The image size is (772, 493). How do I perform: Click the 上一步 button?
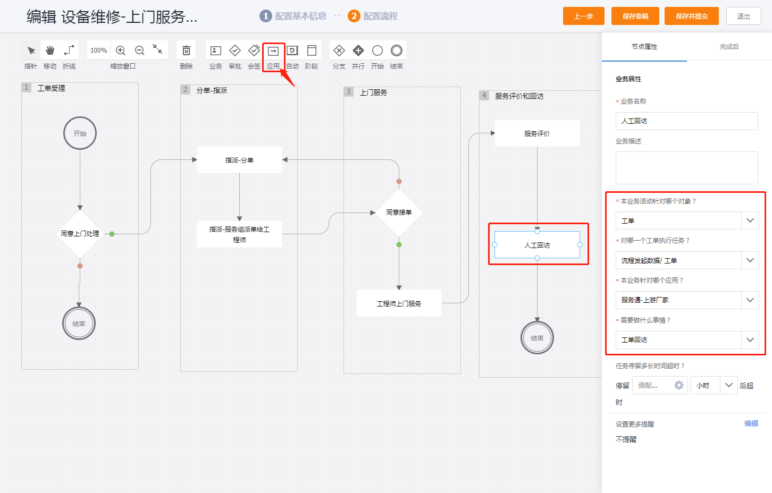[x=584, y=16]
